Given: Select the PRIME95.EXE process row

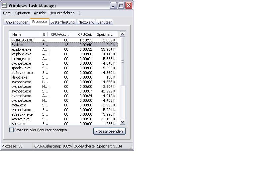Looking at the screenshot, I should point(64,40).
